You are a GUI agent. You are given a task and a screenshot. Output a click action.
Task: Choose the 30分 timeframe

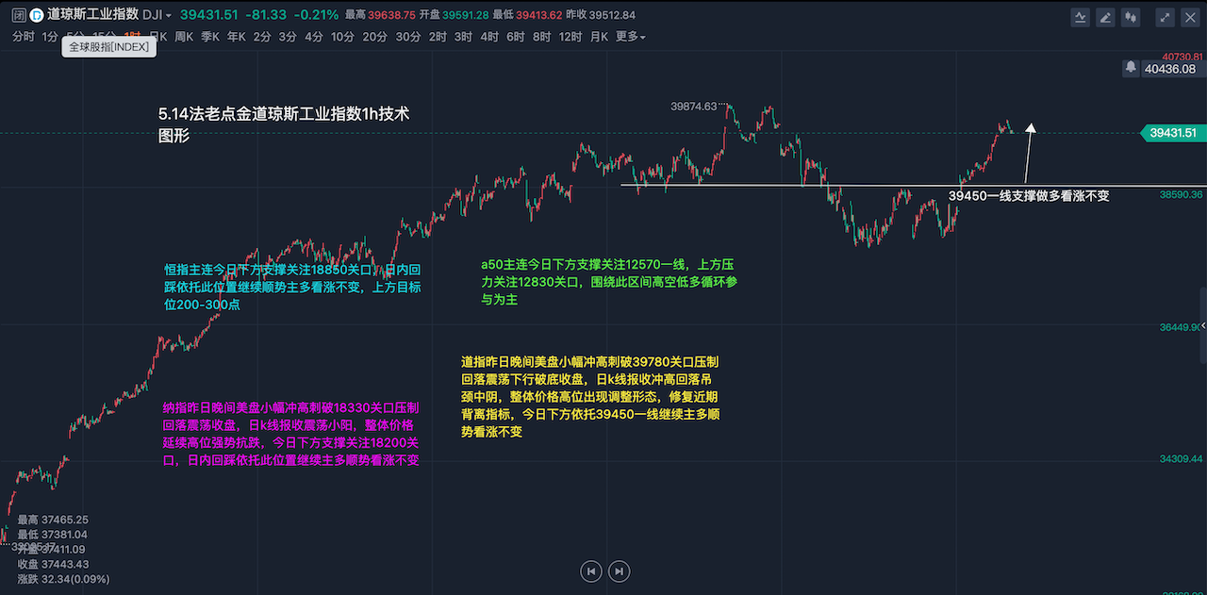pos(408,37)
